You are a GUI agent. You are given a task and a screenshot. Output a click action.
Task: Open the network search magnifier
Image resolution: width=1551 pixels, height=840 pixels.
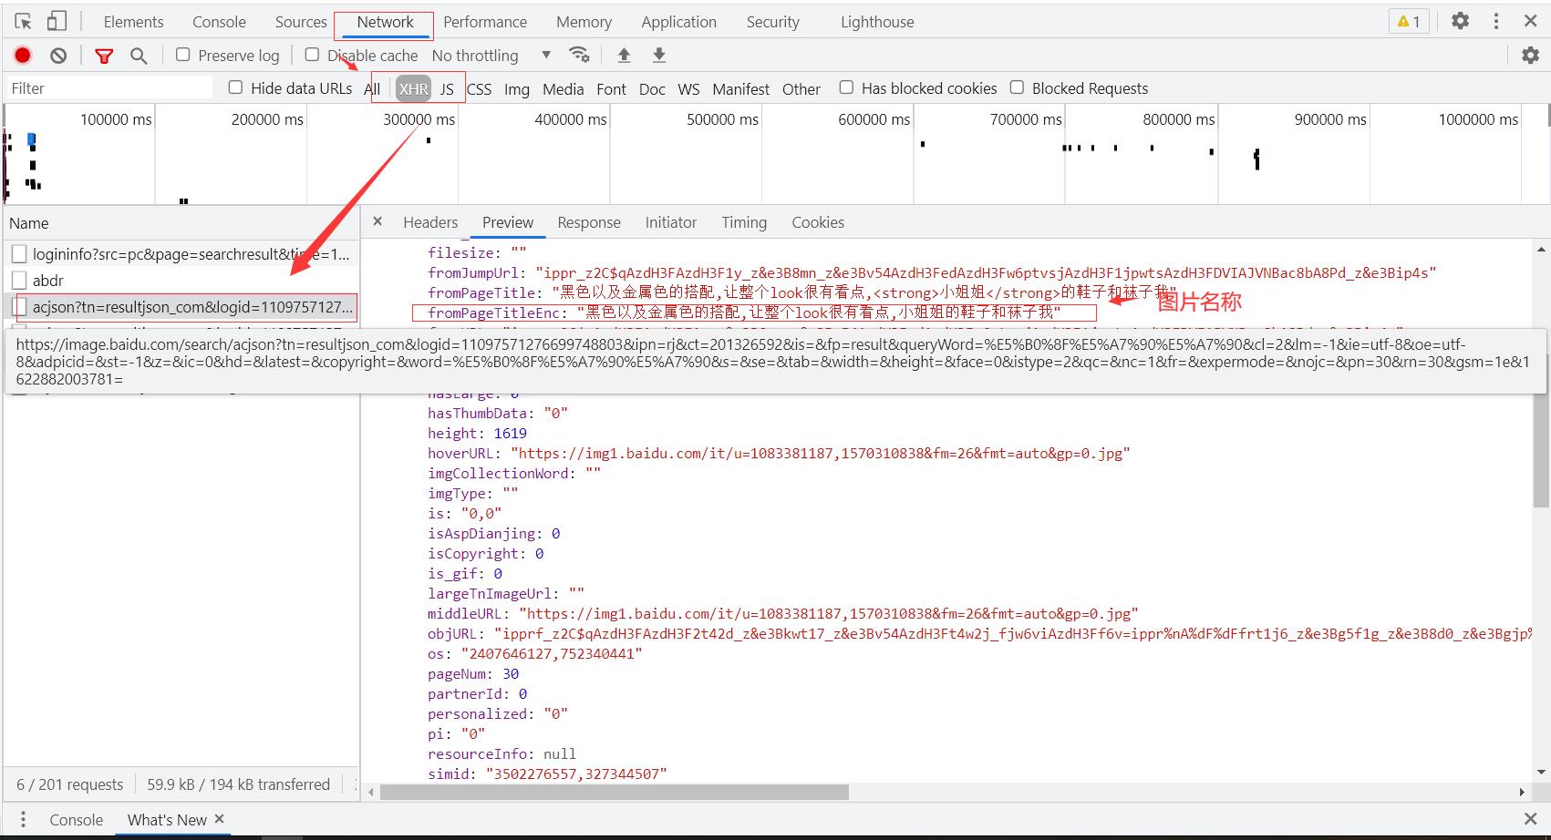(139, 56)
